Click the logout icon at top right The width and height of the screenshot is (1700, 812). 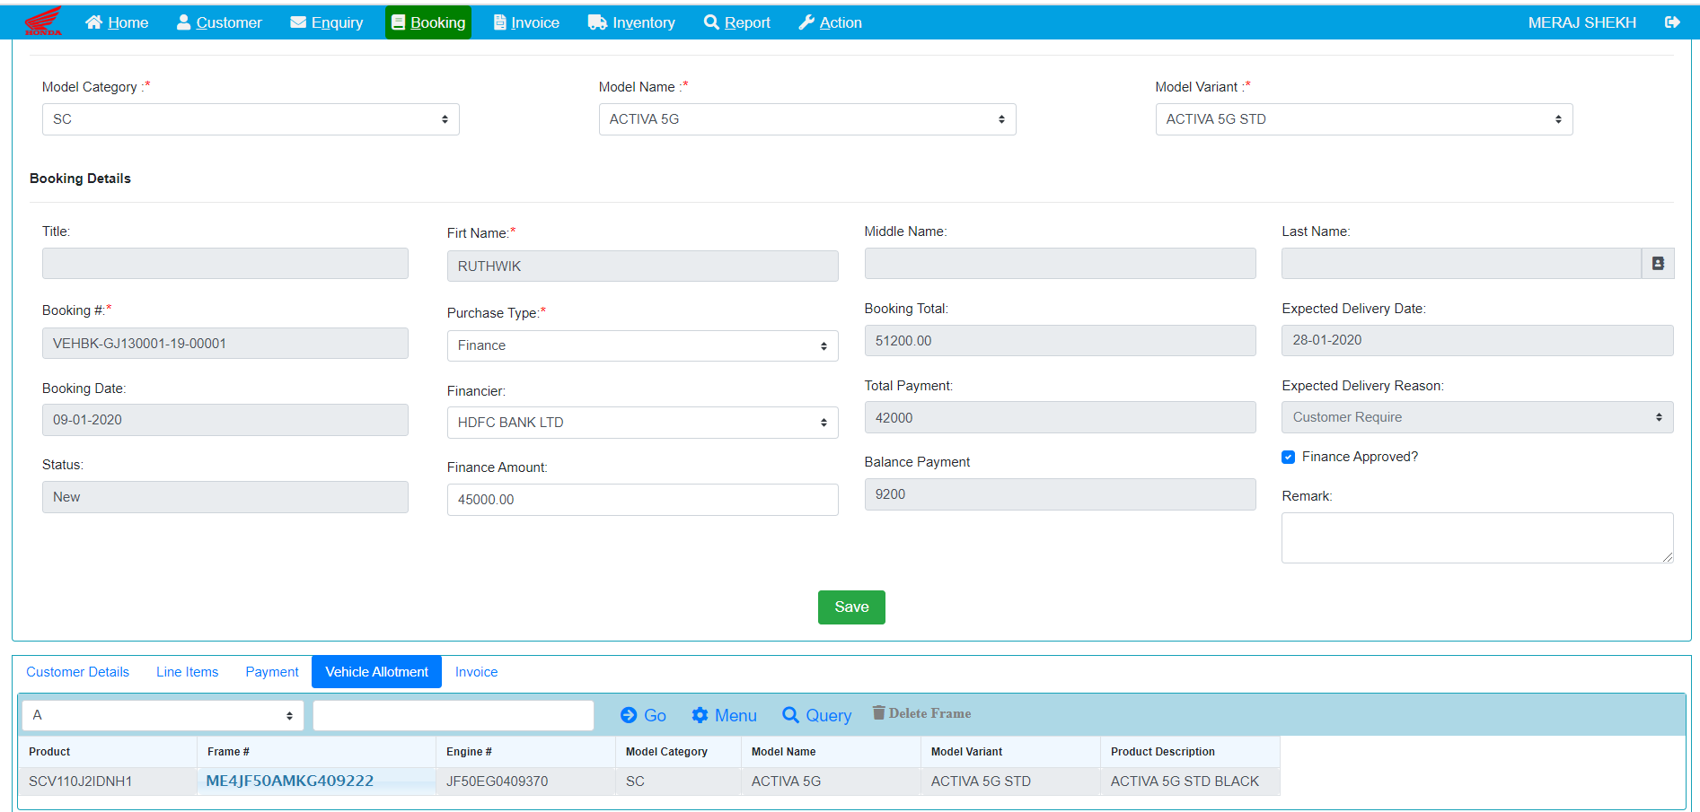(x=1672, y=22)
